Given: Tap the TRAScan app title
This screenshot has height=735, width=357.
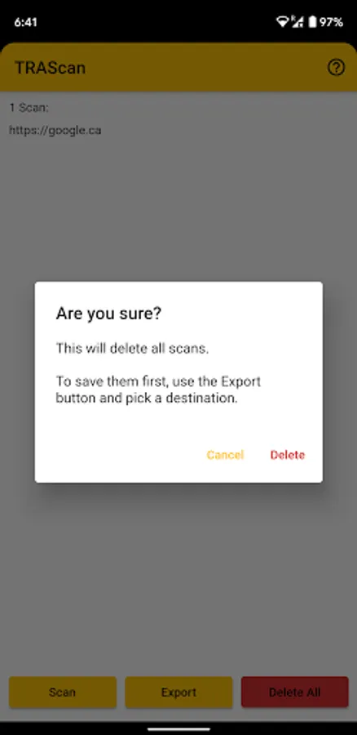Looking at the screenshot, I should (x=50, y=68).
